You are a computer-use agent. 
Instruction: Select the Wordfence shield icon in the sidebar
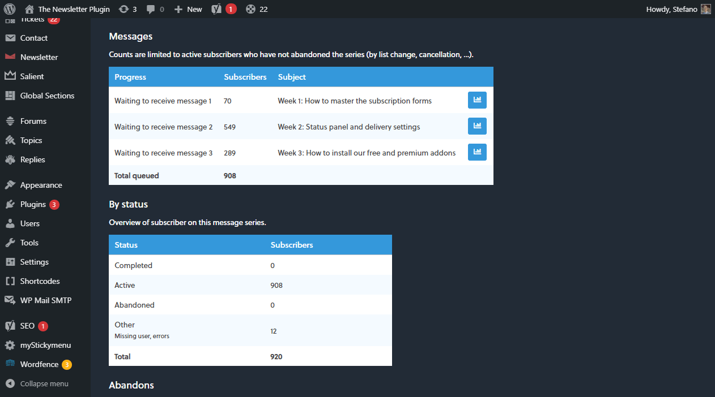(x=10, y=364)
